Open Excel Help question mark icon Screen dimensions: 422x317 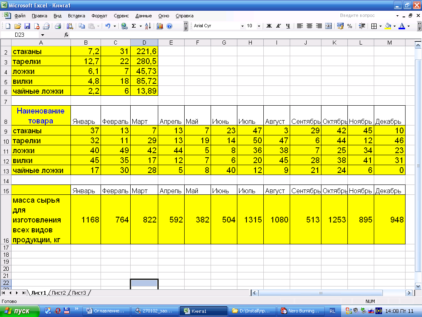[x=169, y=26]
